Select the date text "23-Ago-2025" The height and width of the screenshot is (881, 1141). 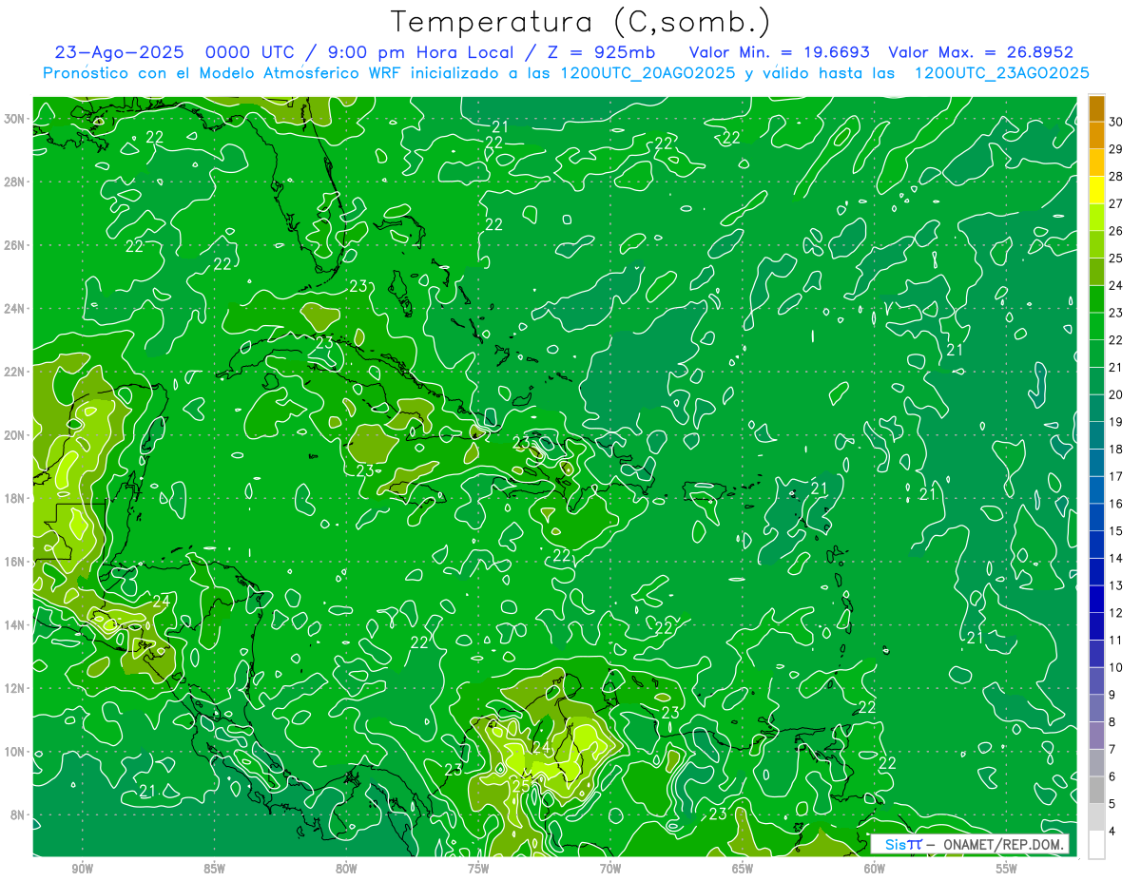(x=119, y=52)
